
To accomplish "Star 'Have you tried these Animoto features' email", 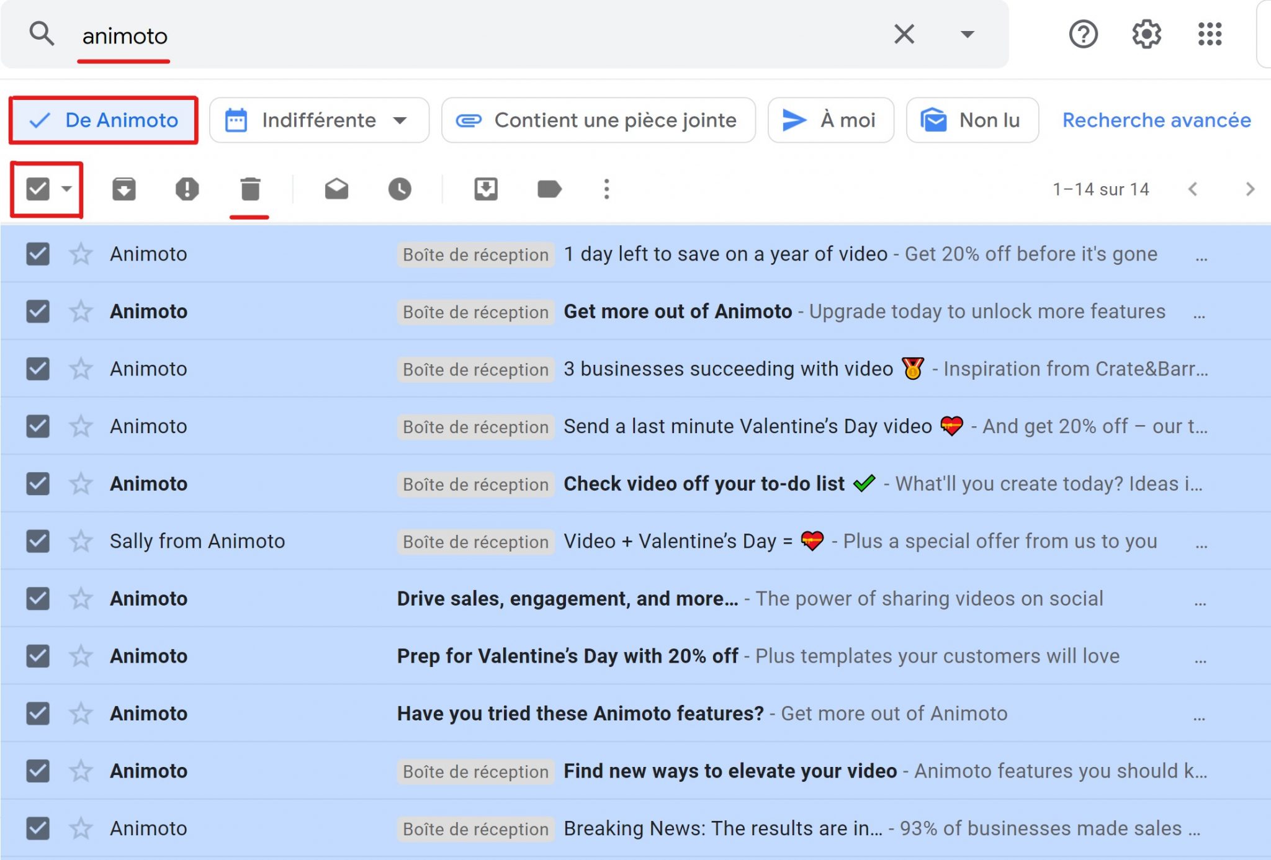I will (x=81, y=714).
